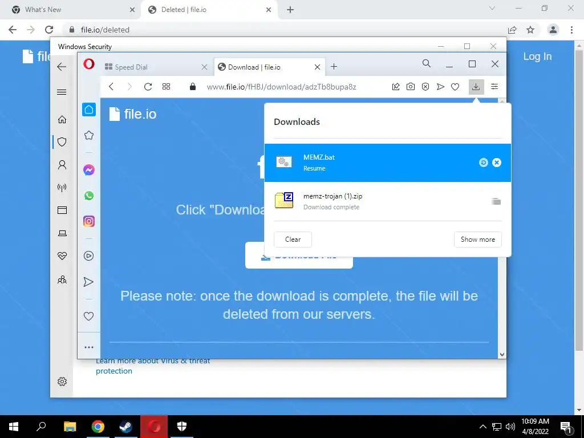584x438 pixels.
Task: Open Home in the Windows Security sidebar
Action: click(x=62, y=119)
